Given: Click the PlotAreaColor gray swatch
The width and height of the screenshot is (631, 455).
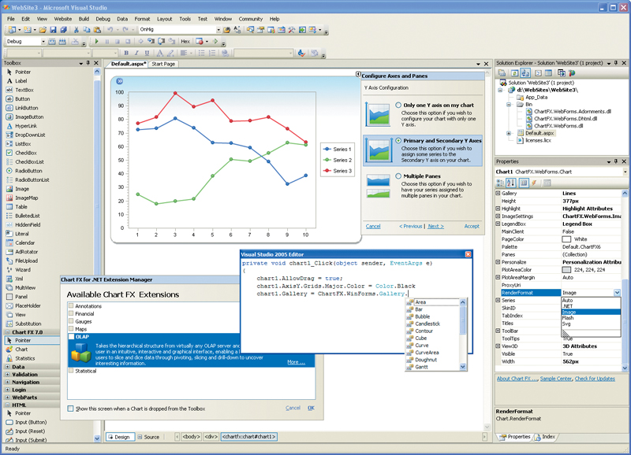Looking at the screenshot, I should coord(566,270).
